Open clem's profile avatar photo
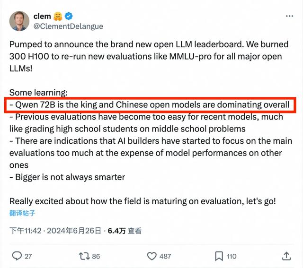This screenshot has height=268, width=303. coord(19,21)
